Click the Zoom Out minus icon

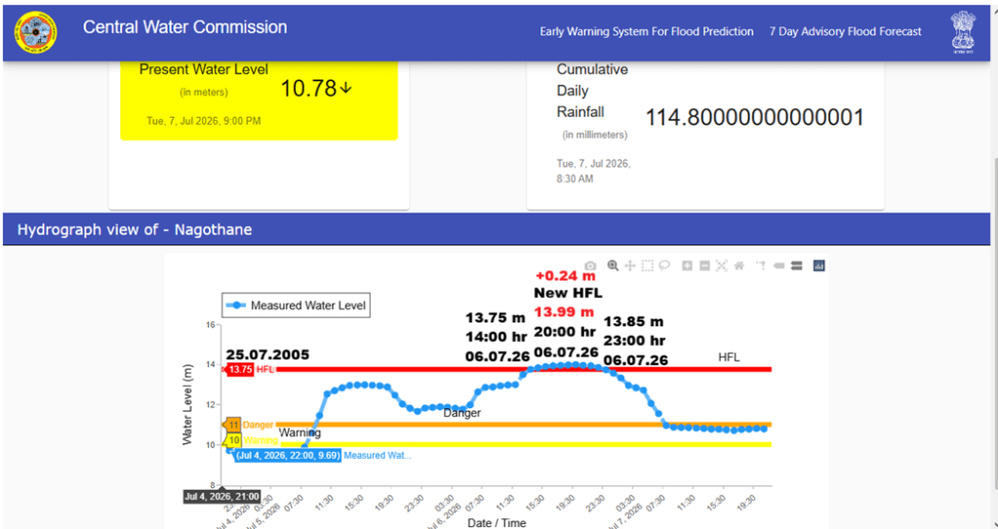click(704, 266)
